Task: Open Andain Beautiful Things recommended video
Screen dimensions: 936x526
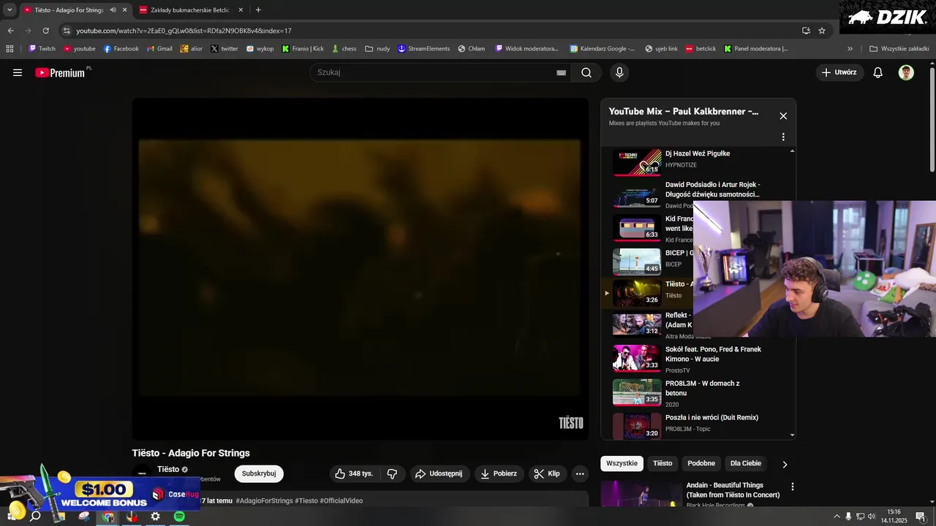Action: click(x=733, y=490)
